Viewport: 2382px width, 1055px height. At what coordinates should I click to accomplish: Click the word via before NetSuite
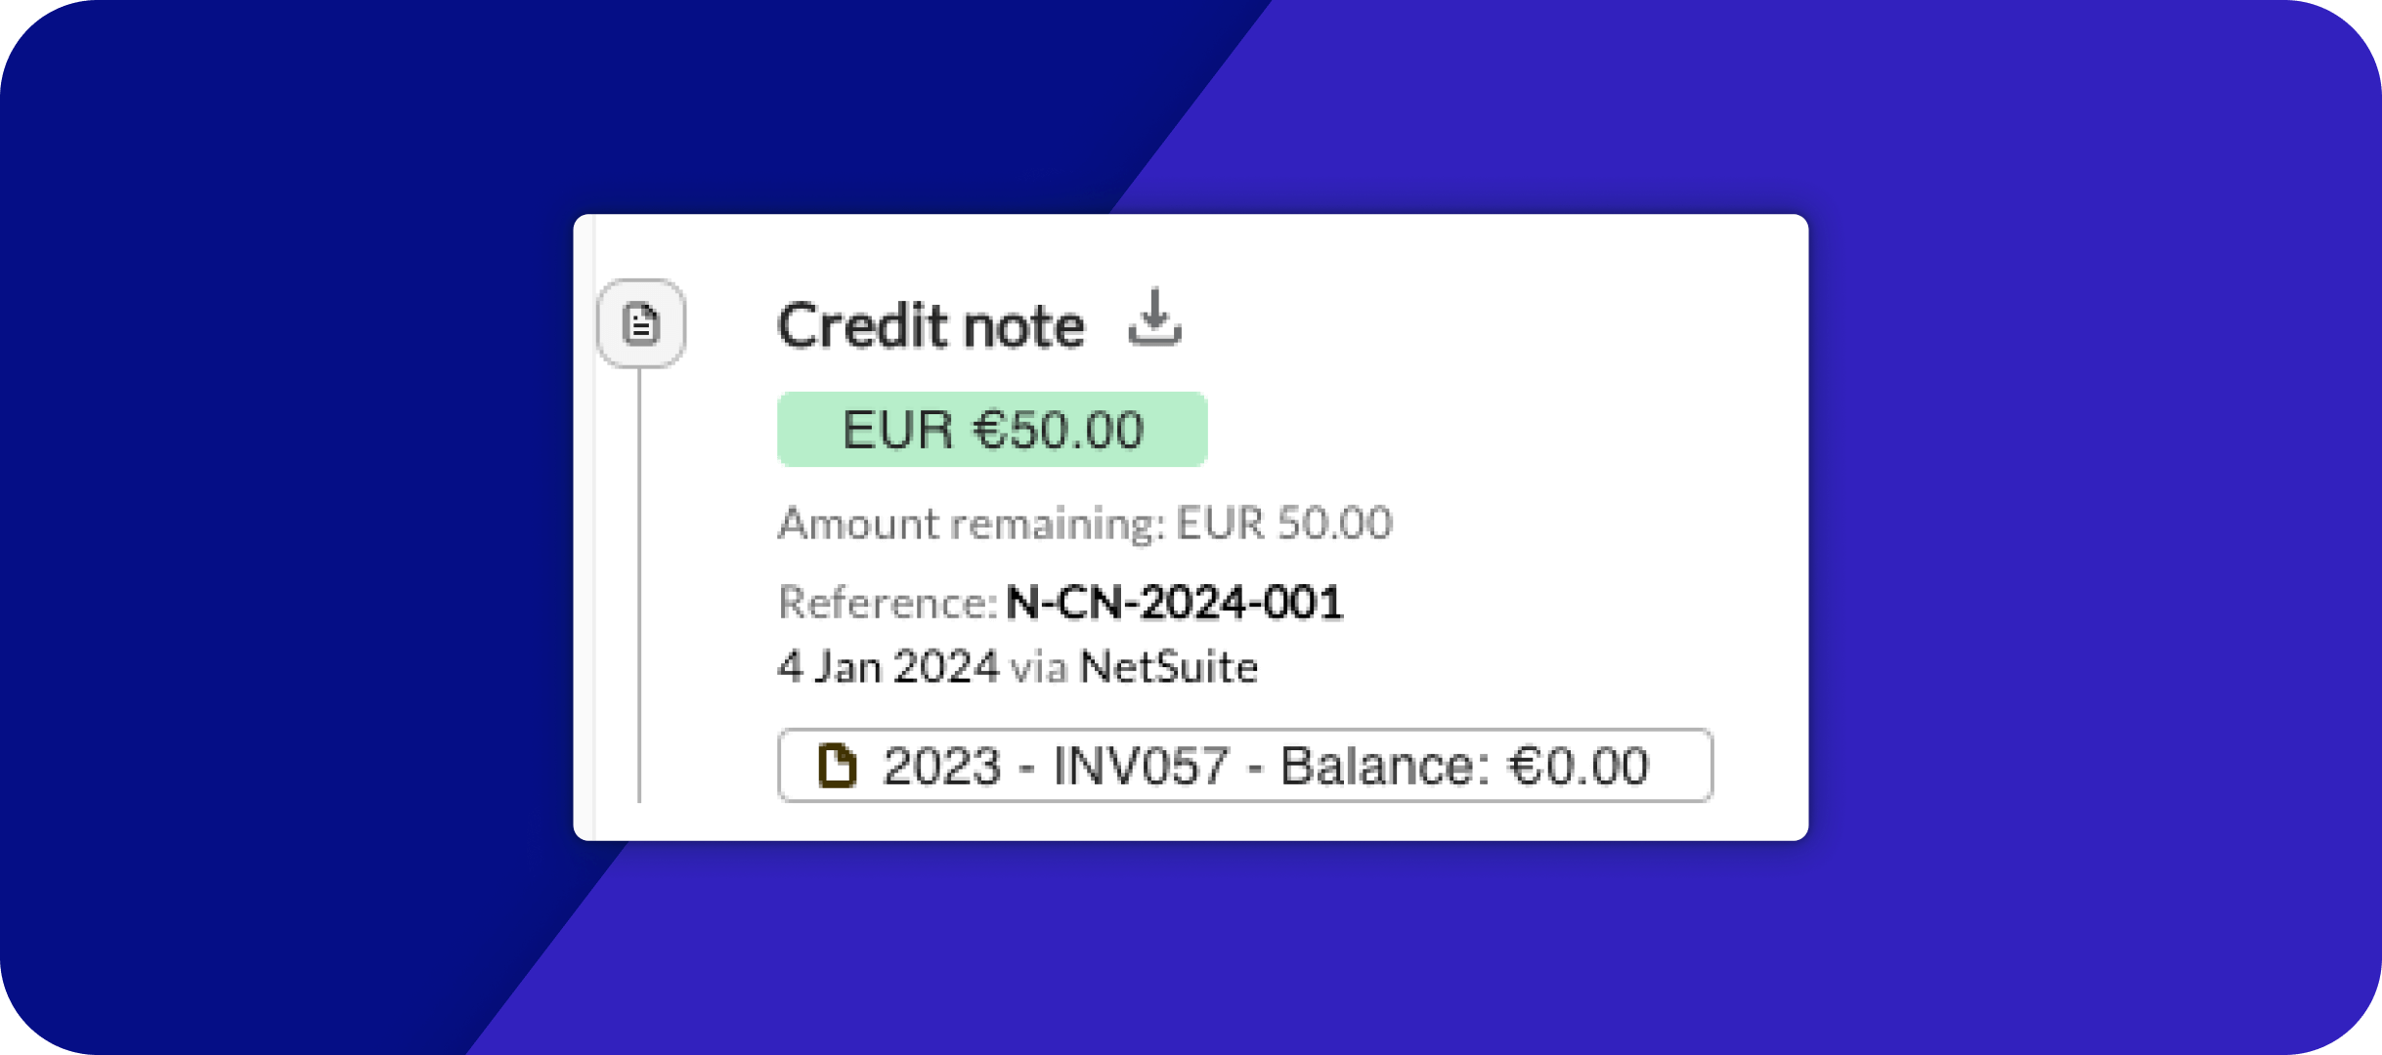point(1038,668)
